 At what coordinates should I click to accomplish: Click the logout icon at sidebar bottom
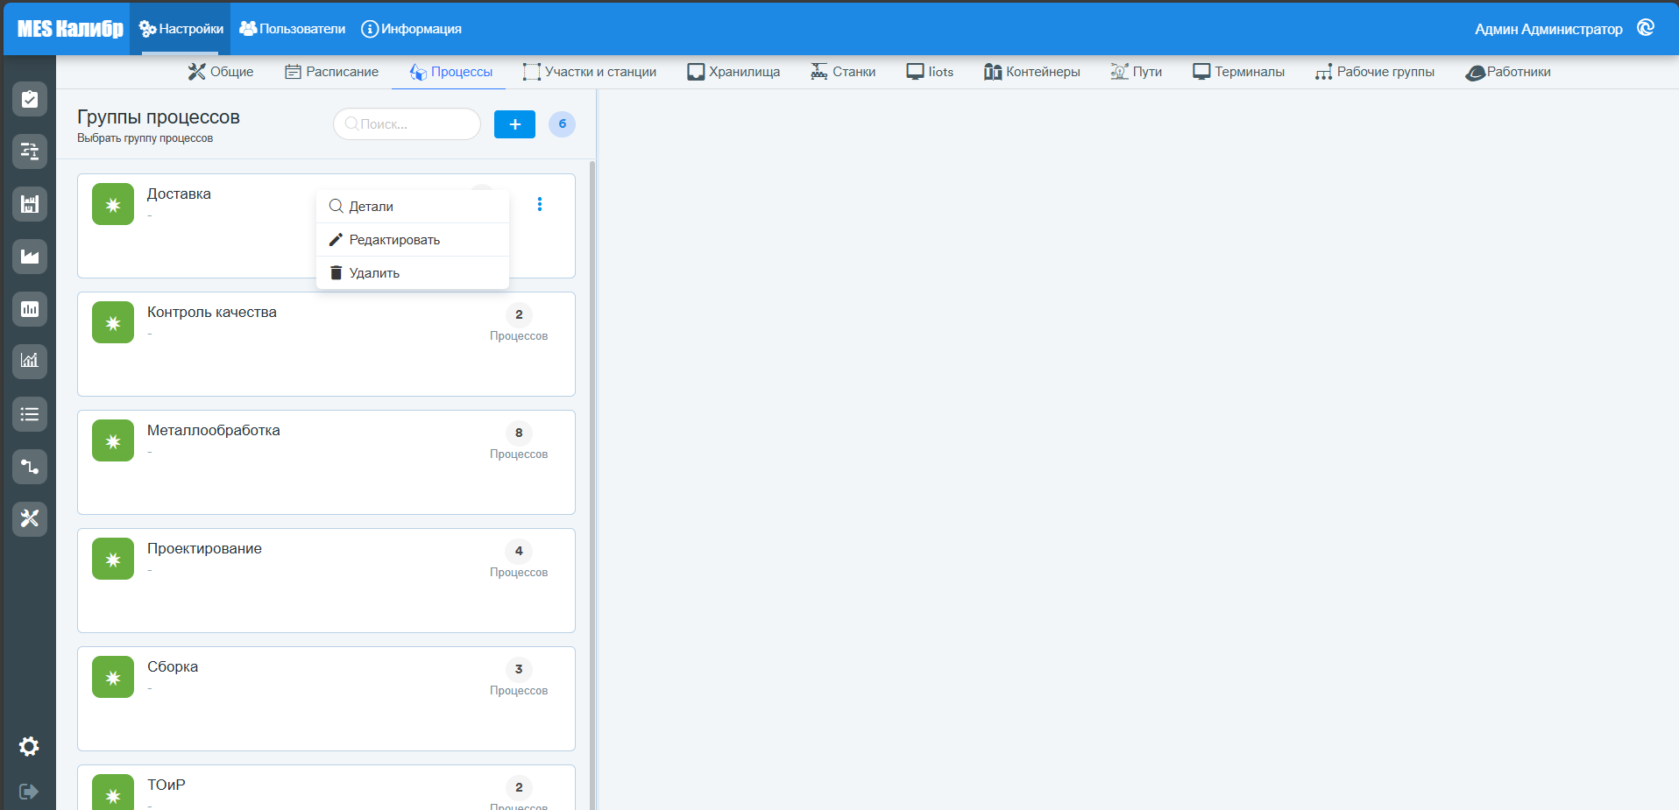pos(29,792)
